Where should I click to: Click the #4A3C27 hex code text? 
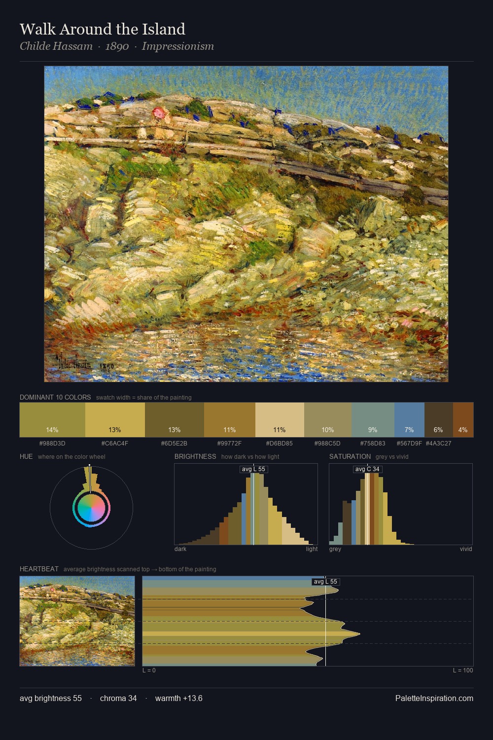pos(438,444)
